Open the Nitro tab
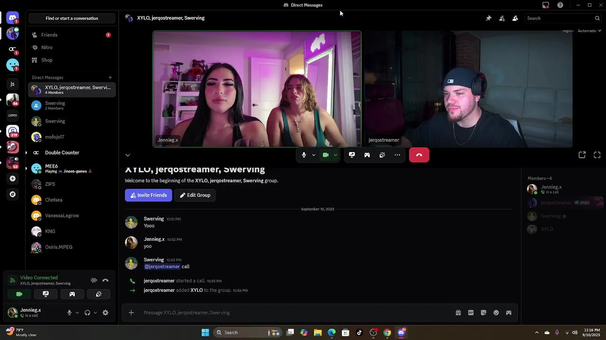Image resolution: width=606 pixels, height=340 pixels. click(x=71, y=48)
